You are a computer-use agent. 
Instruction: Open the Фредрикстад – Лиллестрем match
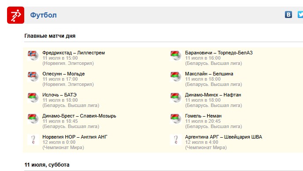(74, 53)
